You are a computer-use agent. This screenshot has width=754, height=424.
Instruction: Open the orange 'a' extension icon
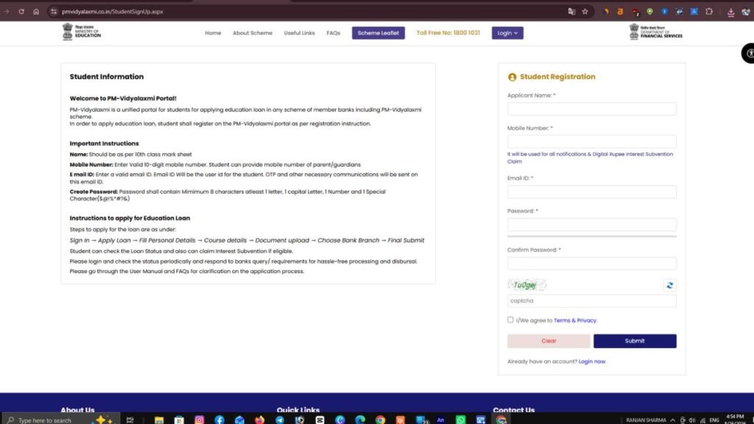pyautogui.click(x=620, y=12)
